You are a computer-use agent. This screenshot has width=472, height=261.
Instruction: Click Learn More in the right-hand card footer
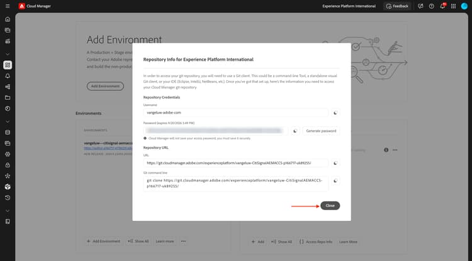click(348, 242)
